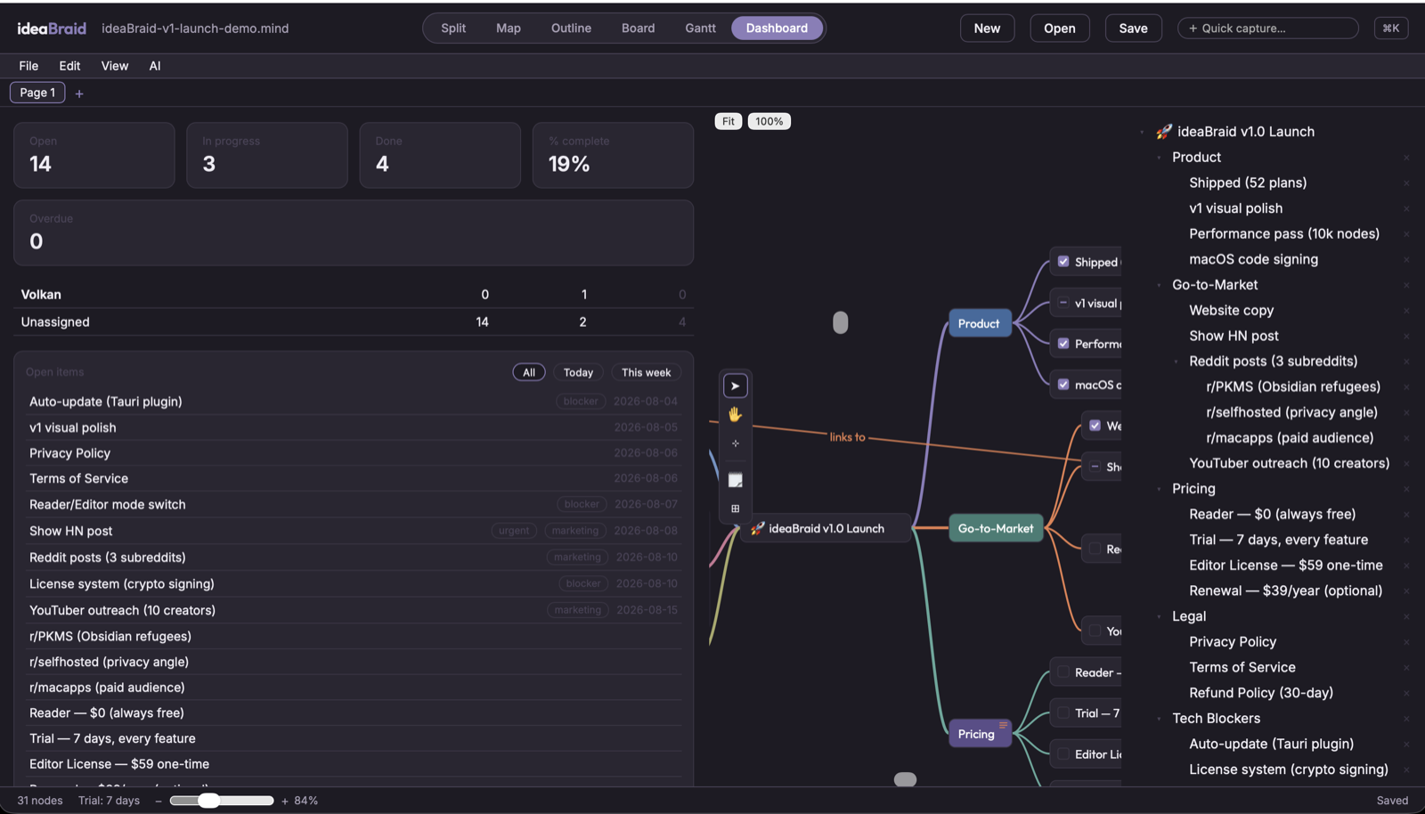Image resolution: width=1425 pixels, height=814 pixels.
Task: Add a new page with plus icon
Action: pos(79,94)
